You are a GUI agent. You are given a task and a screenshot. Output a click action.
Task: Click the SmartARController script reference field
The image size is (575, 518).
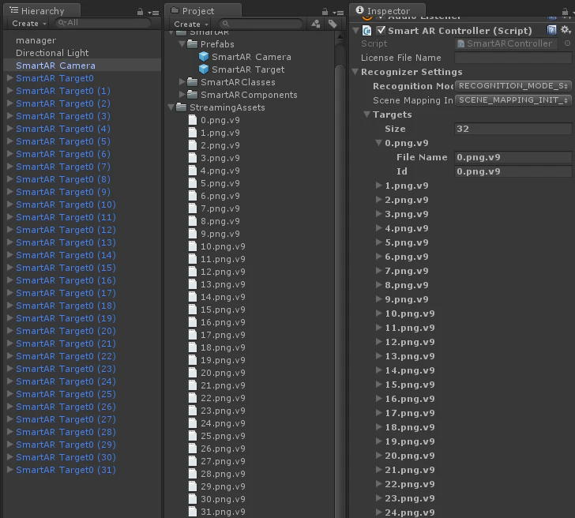coord(506,43)
